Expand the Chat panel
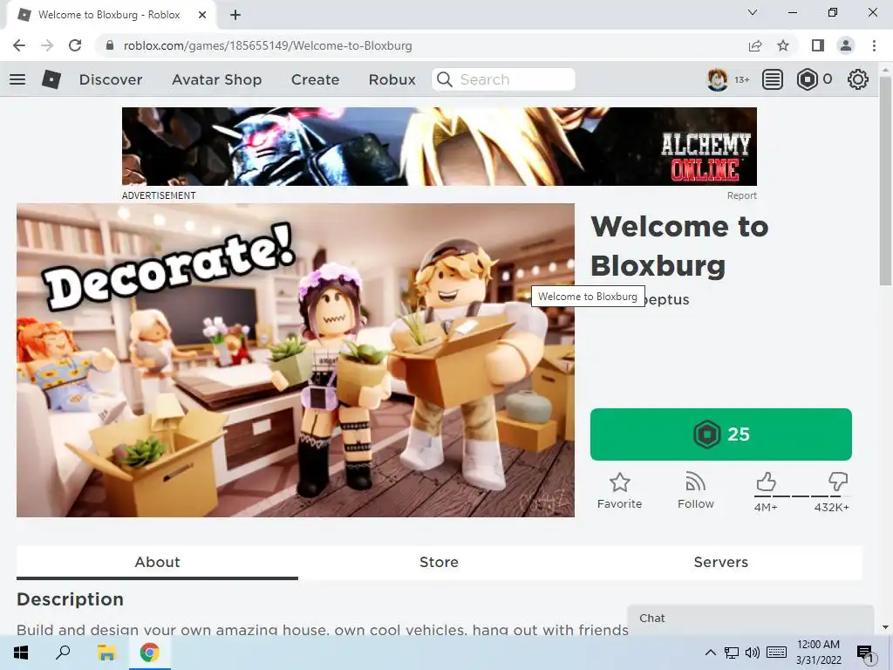The image size is (893, 670). [x=750, y=619]
